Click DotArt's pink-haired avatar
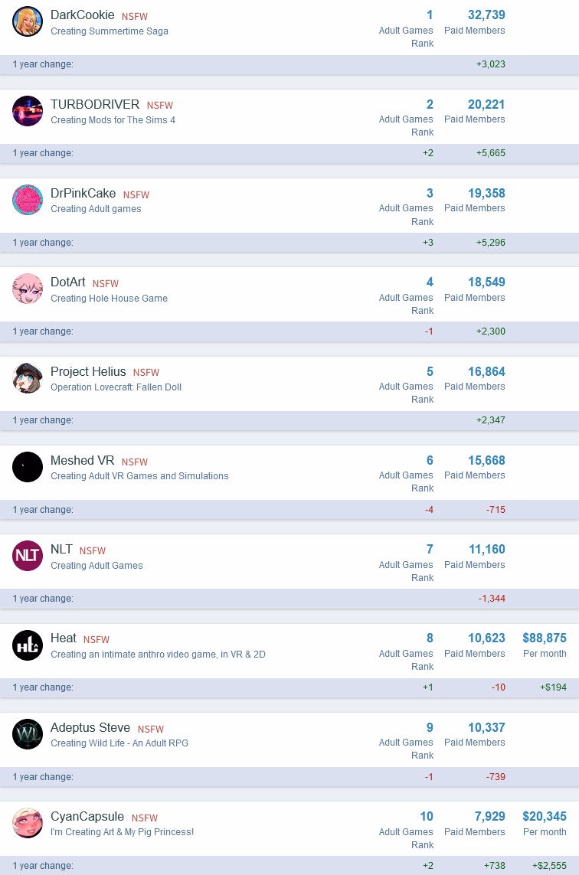579x875 pixels. coord(28,289)
